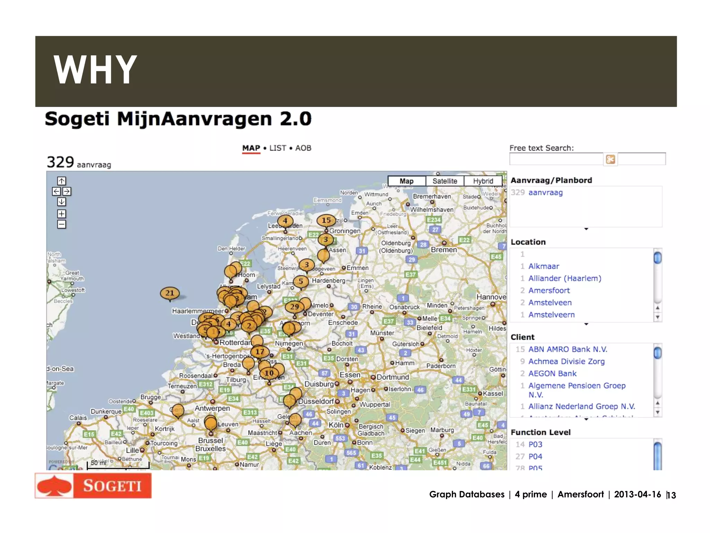Open the marker labeled 17 near 's-Hertogenbosch

[260, 352]
